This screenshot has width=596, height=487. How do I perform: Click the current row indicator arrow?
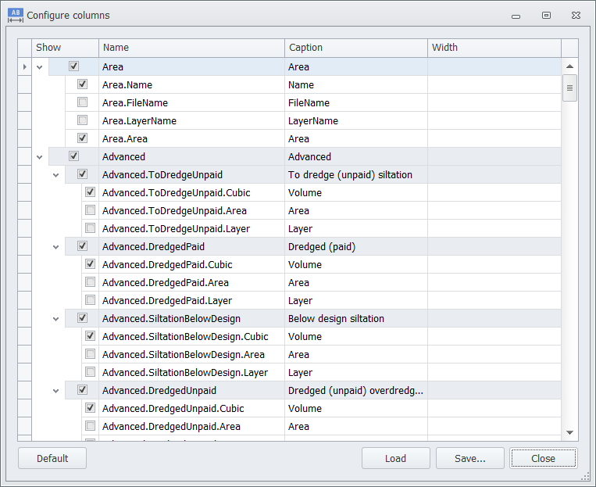tap(25, 67)
